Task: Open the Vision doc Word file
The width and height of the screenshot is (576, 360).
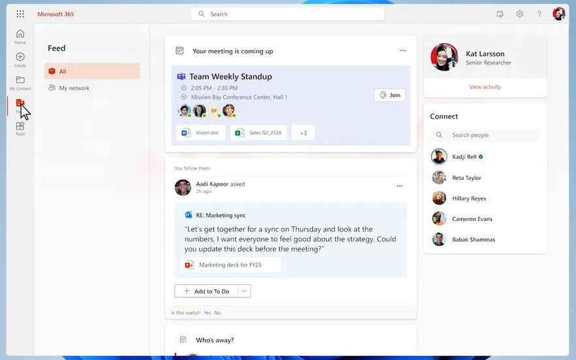Action: 201,132
